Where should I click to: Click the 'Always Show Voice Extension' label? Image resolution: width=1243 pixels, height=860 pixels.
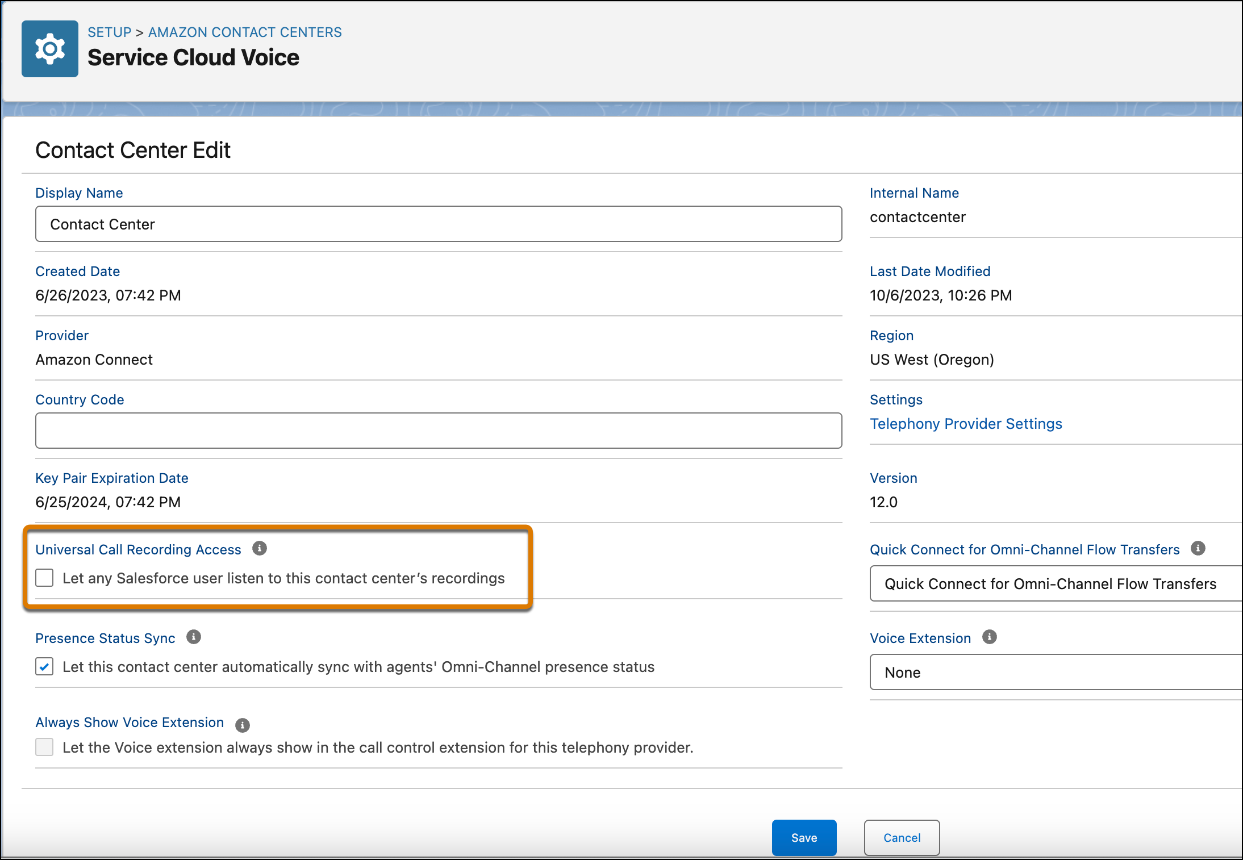pyautogui.click(x=130, y=723)
